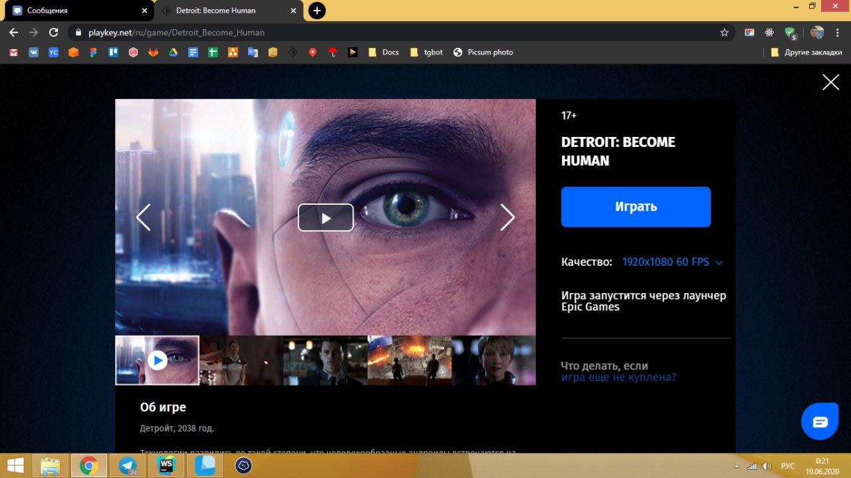View site info via the lock icon
Screen dimensions: 851x478
(x=78, y=32)
